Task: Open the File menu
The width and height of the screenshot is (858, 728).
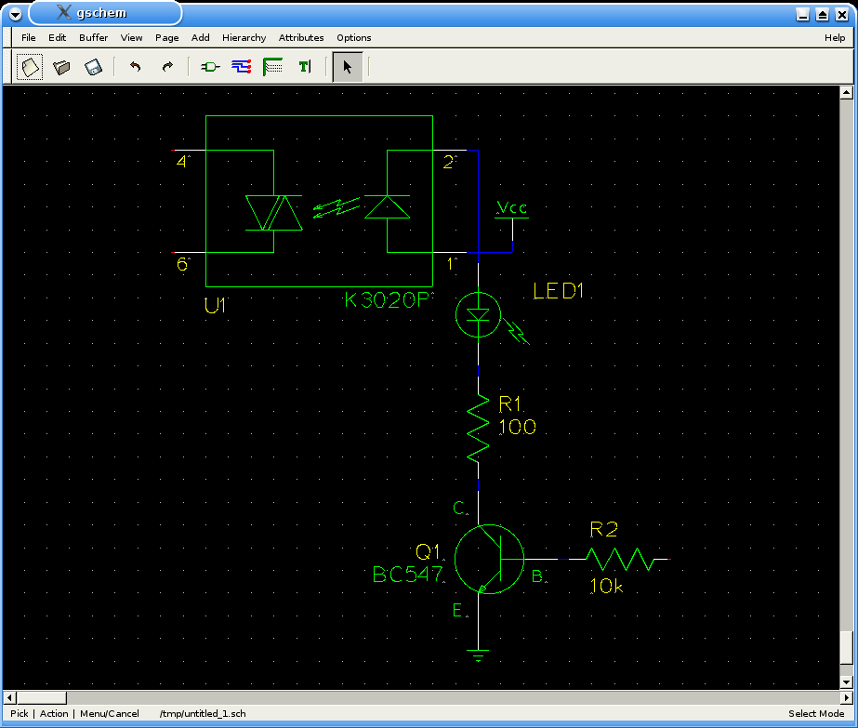Action: (28, 38)
